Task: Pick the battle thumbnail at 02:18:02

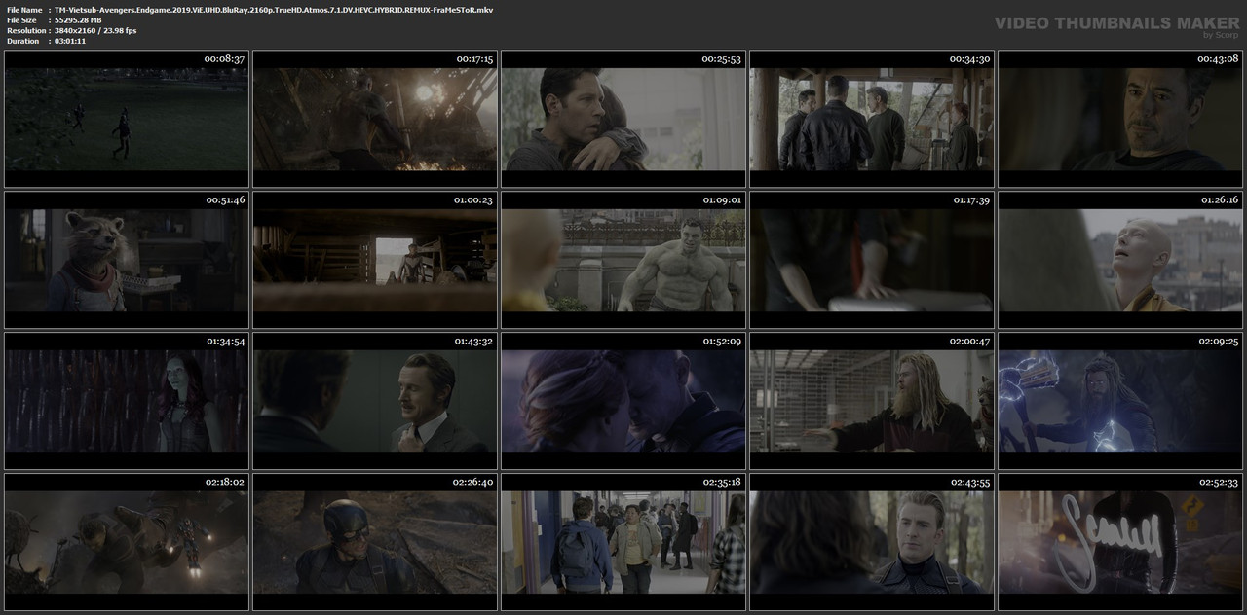Action: click(x=127, y=541)
